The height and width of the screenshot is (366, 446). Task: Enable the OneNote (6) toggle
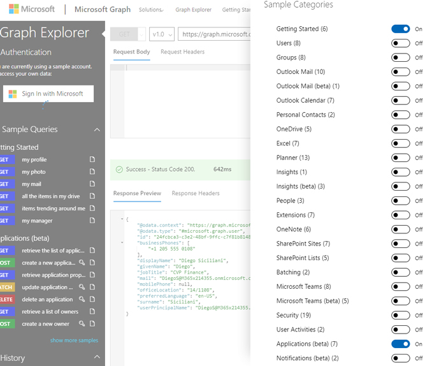[x=401, y=230]
